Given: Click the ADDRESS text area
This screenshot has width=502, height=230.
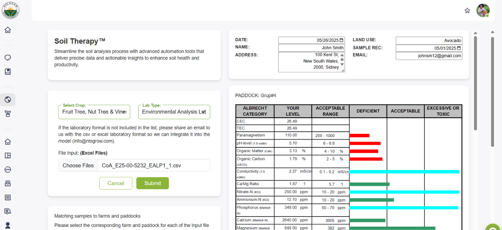Looking at the screenshot, I should (x=312, y=62).
